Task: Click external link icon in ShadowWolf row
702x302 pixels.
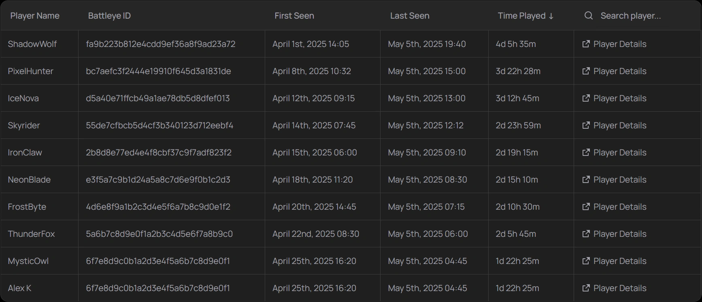Action: [586, 44]
